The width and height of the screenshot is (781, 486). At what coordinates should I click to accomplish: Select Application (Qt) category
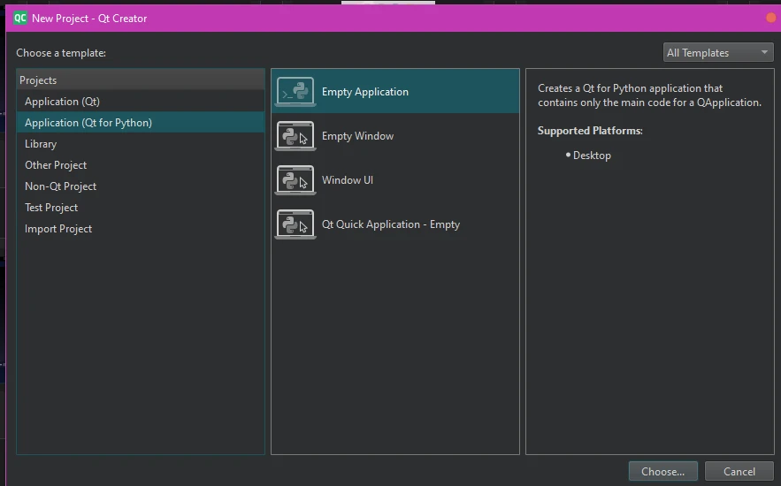(x=141, y=102)
